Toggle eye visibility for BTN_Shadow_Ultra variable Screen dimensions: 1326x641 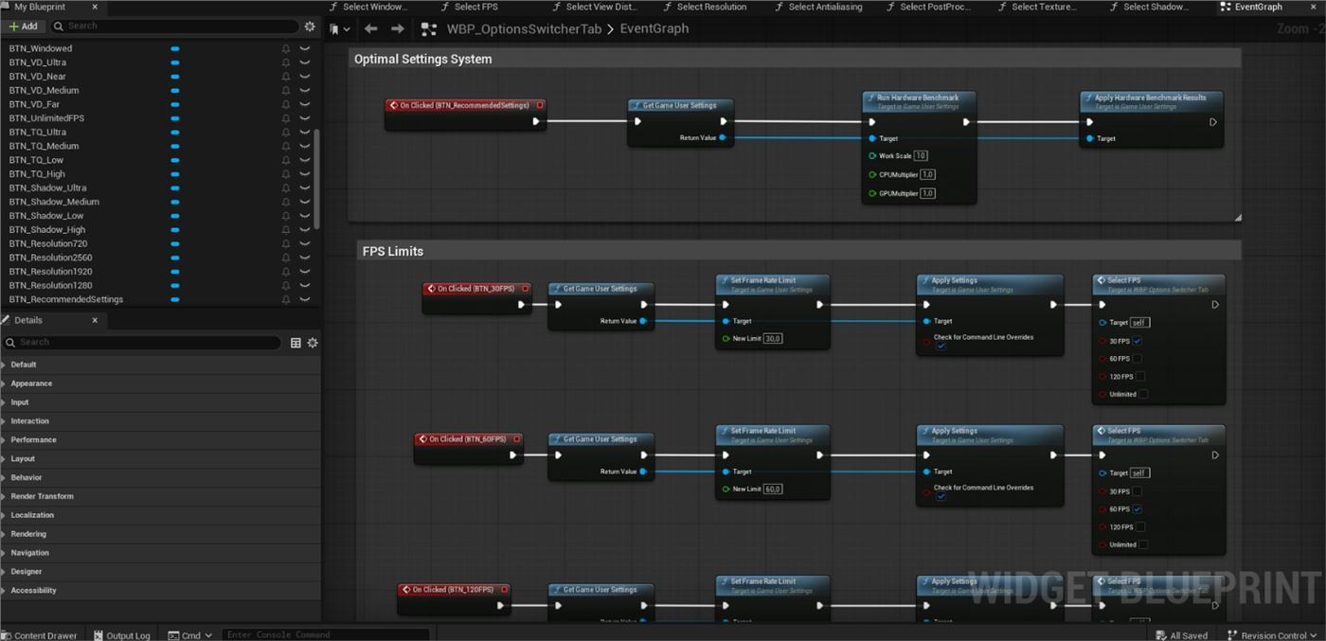click(305, 187)
